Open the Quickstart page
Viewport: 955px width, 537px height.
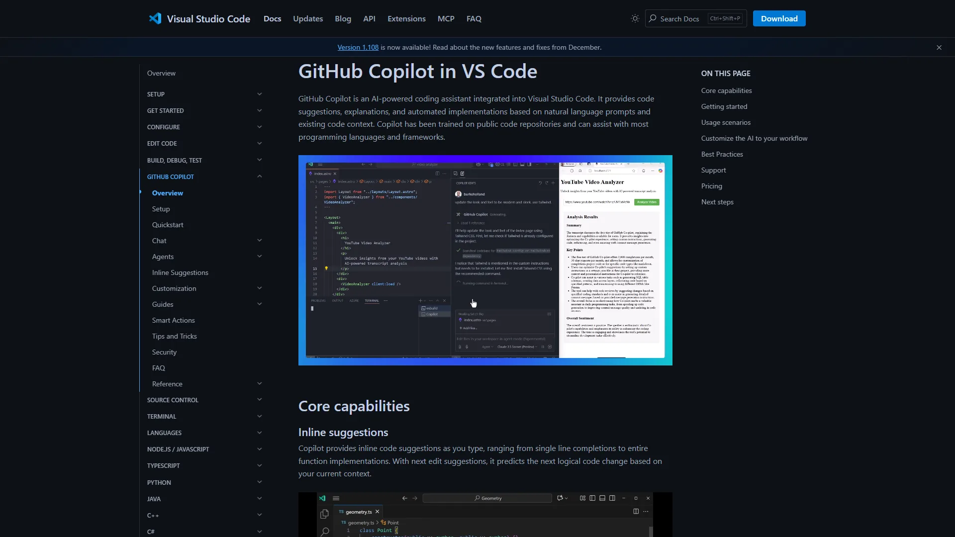click(x=168, y=225)
